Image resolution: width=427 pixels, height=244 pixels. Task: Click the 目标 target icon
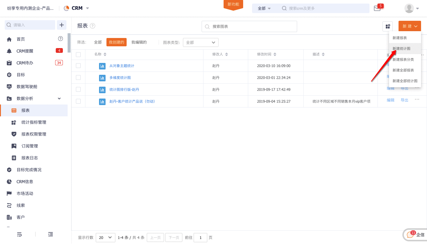[x=9, y=75]
